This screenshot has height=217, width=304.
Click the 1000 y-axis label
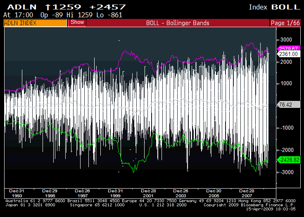pos(286,84)
